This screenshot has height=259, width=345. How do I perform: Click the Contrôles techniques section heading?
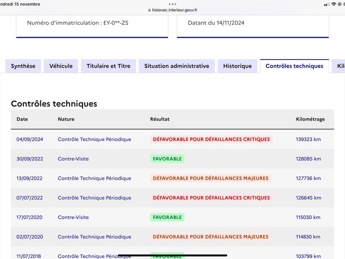click(x=54, y=104)
